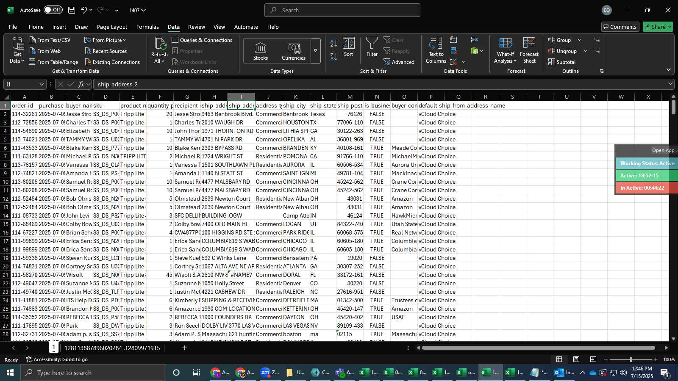
Task: Undo the last action
Action: [83, 10]
